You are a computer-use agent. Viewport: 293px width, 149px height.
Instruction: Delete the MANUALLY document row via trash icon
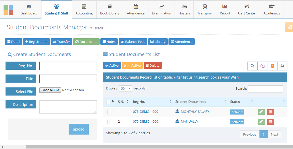271,122
